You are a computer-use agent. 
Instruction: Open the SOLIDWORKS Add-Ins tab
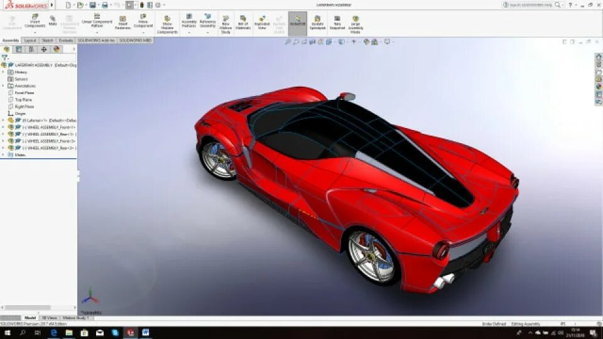97,40
